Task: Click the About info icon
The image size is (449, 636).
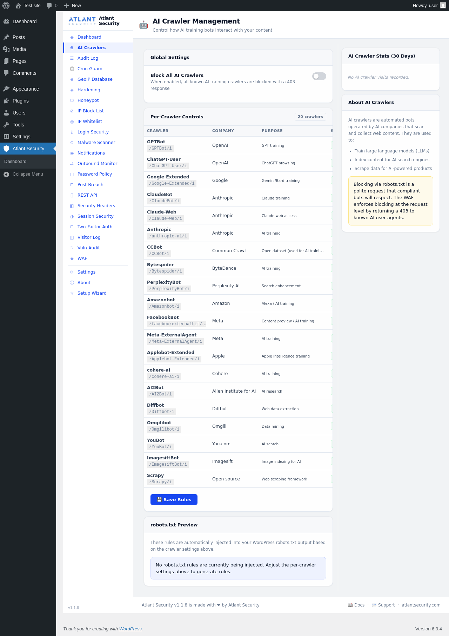Action: pos(72,283)
